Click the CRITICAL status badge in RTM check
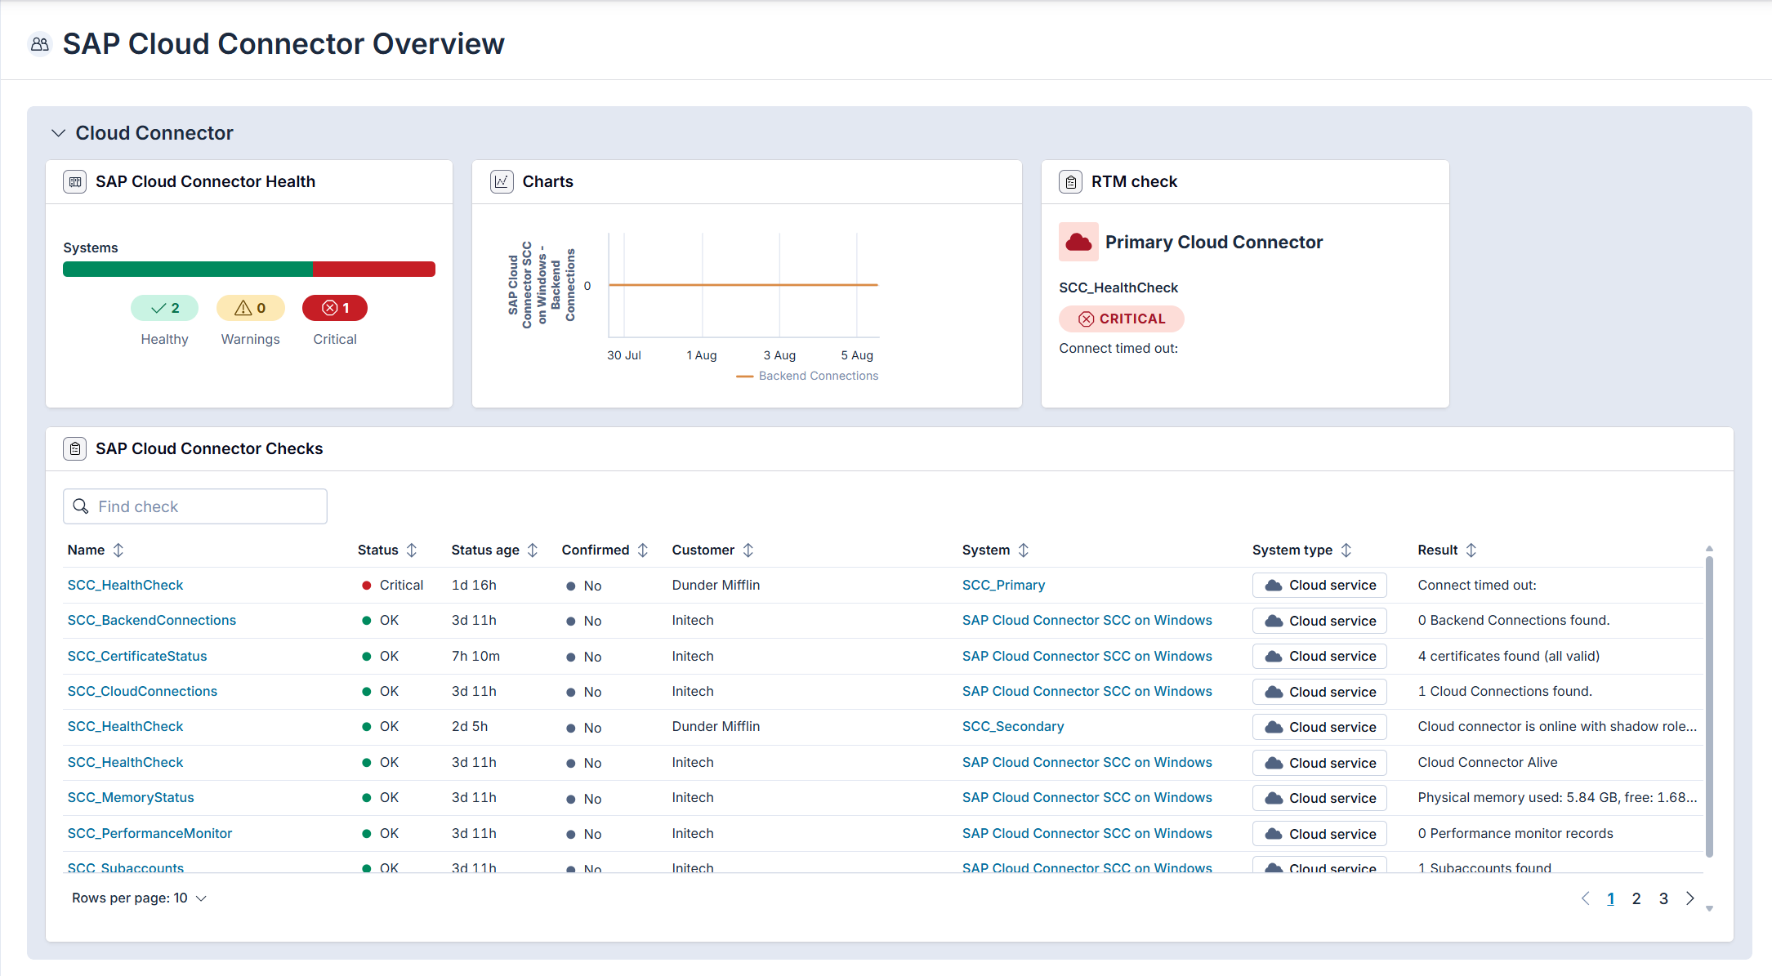Viewport: 1772px width, 976px height. click(1121, 319)
